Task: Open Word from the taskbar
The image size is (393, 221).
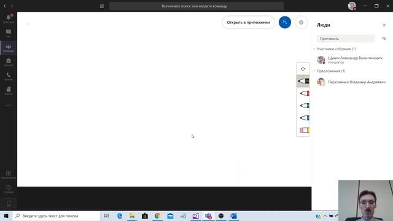Action: pyautogui.click(x=233, y=215)
